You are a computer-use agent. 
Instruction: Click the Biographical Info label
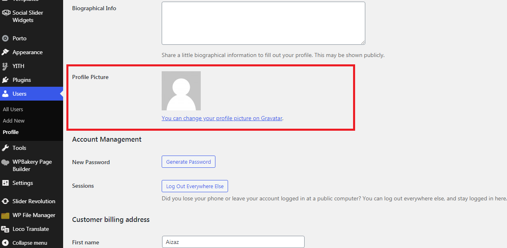click(x=94, y=8)
